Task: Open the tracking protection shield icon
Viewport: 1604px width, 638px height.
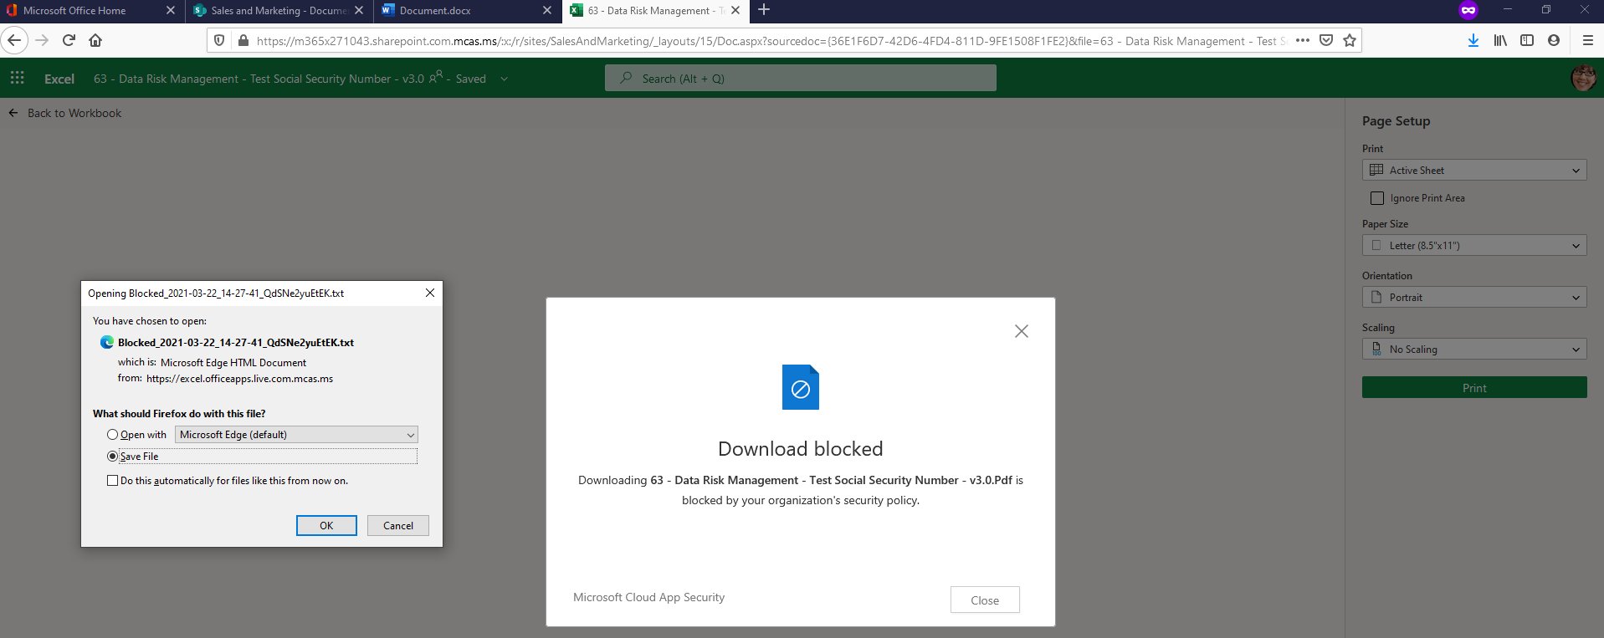Action: coord(219,40)
